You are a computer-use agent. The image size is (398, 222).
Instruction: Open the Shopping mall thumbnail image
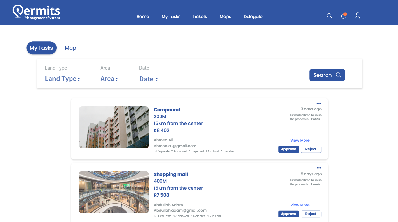coord(114,192)
